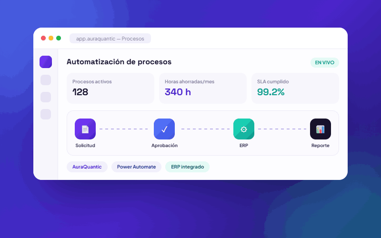Viewport: 381px width, 238px height.
Task: Select the active purple sidebar icon
Action: pos(46,62)
